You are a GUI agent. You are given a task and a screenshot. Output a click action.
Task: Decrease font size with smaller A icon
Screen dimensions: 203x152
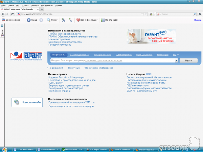tap(70, 20)
